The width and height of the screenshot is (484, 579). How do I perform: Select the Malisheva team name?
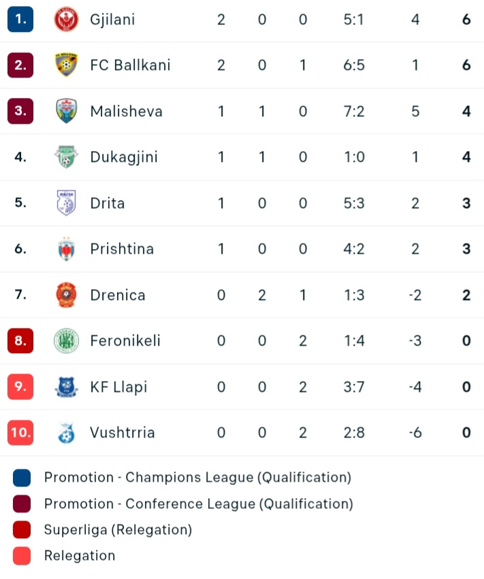[127, 111]
